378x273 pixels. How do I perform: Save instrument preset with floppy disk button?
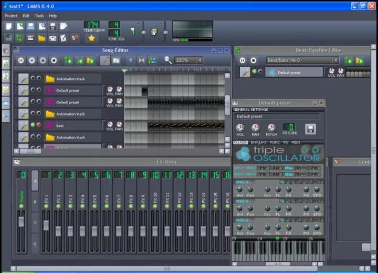tap(310, 129)
